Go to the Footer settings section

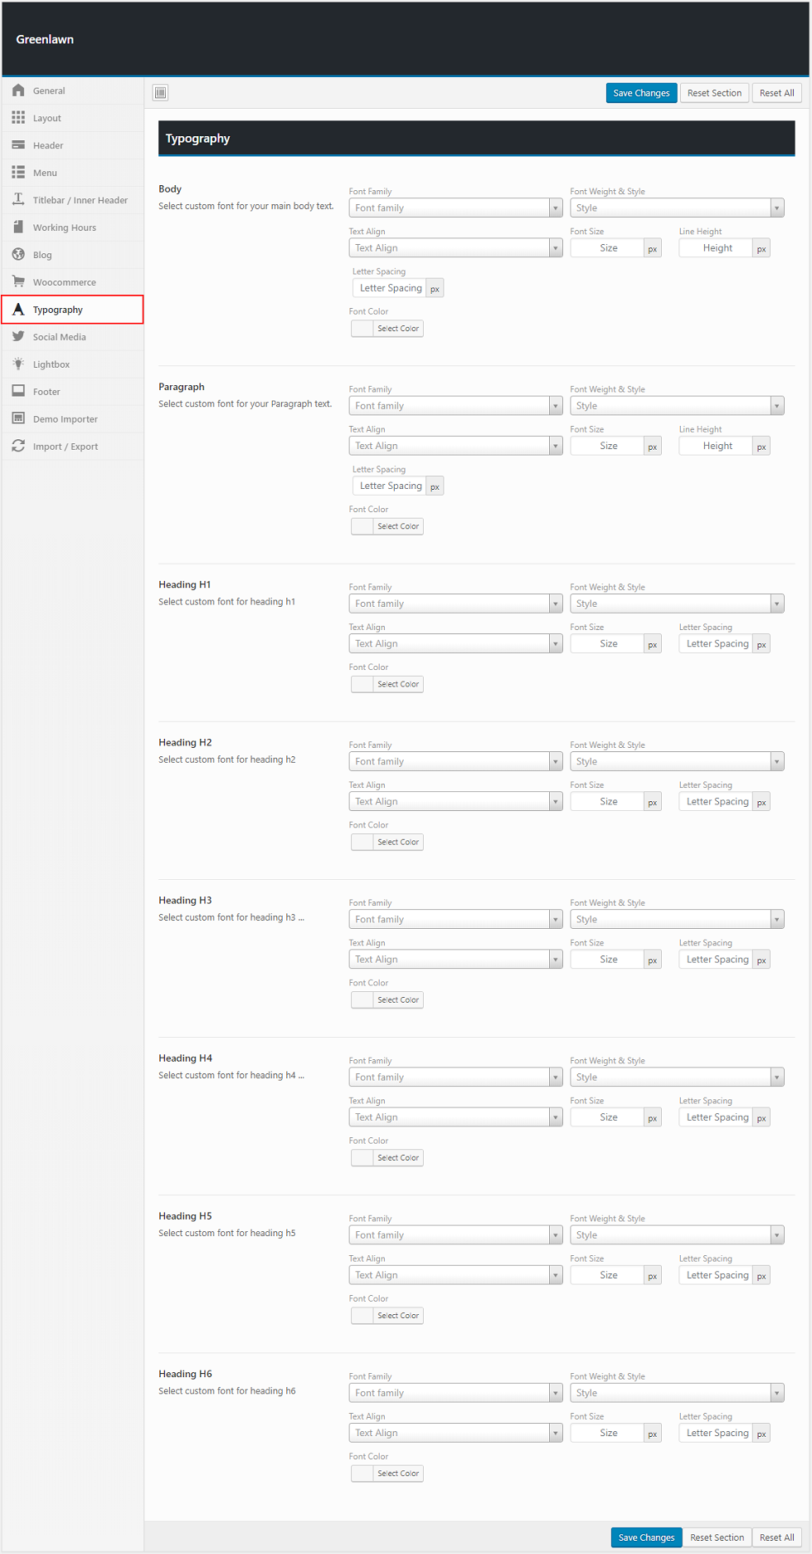pos(46,392)
